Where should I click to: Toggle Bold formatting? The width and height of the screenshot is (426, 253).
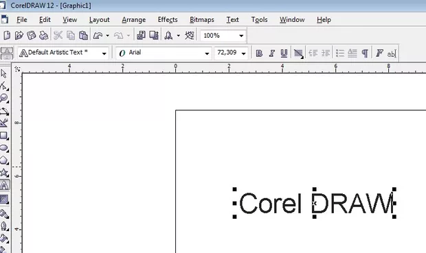coord(259,53)
